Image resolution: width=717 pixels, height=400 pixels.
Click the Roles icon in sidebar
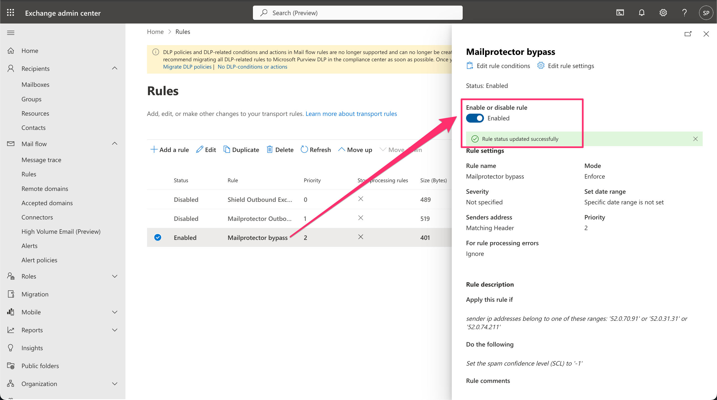pos(11,276)
